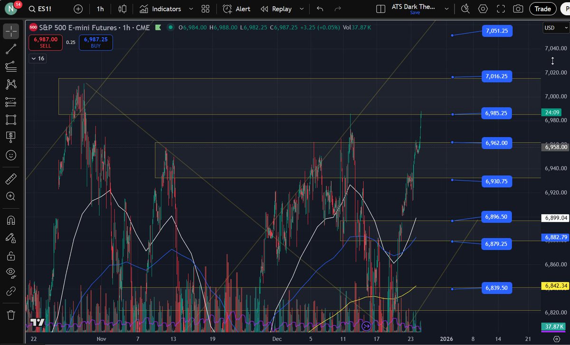Viewport: 570px width, 345px height.
Task: Click the 6,842.34 yellow axis price tag
Action: coord(555,286)
